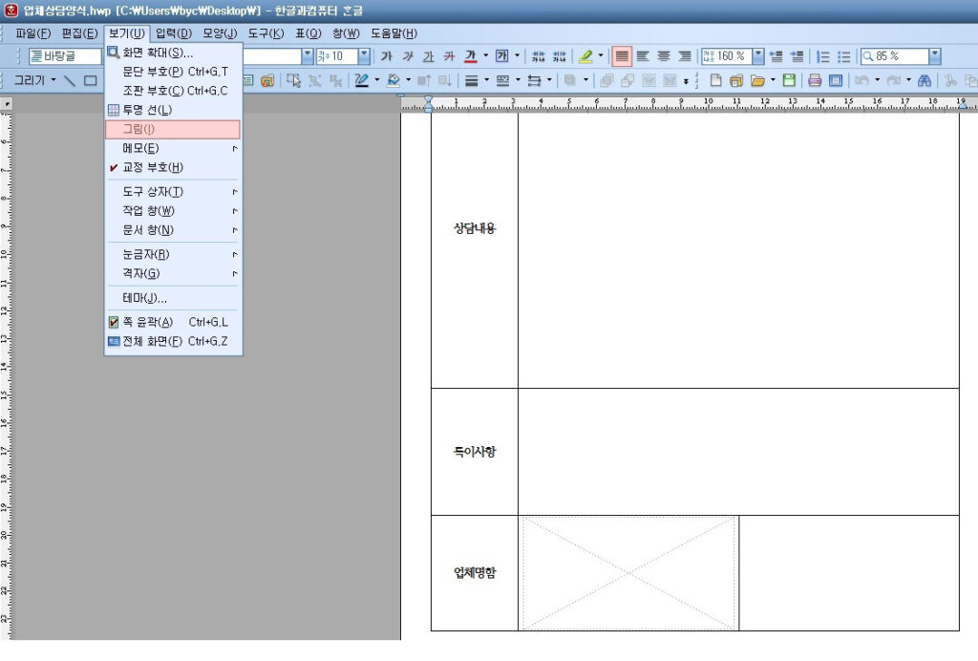Toggle 문단 부호 paragraph marks
Image resolution: width=978 pixels, height=661 pixels.
(x=173, y=72)
